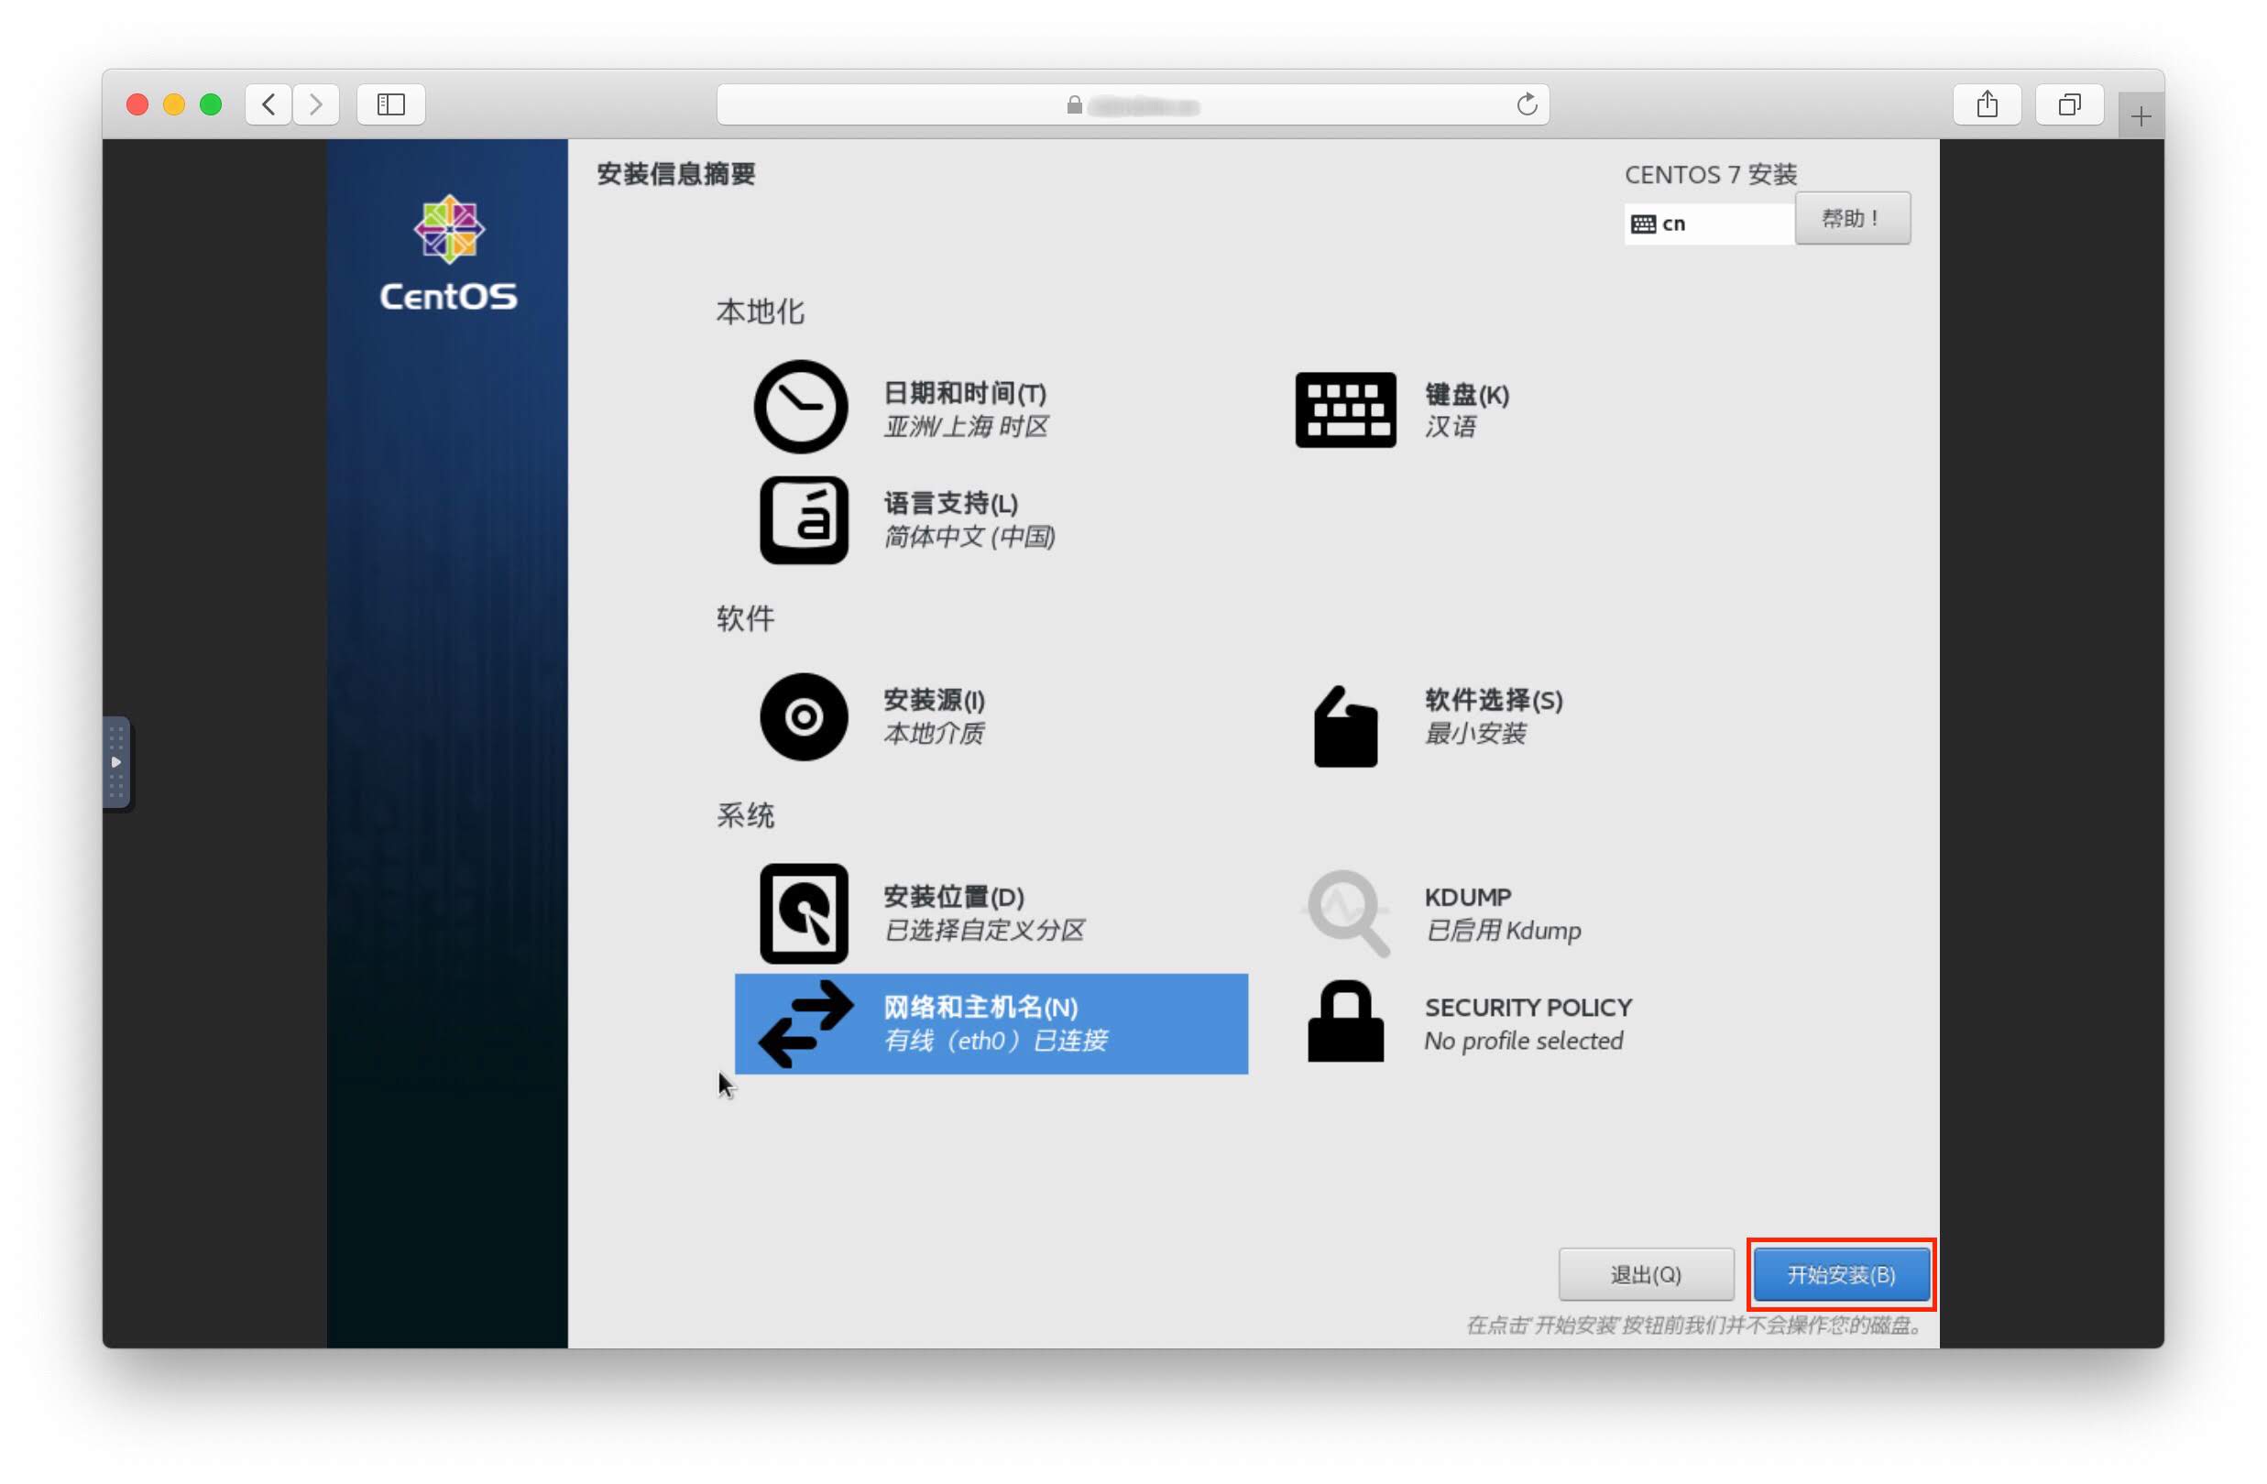Open 安装位置(D) settings

tap(954, 897)
